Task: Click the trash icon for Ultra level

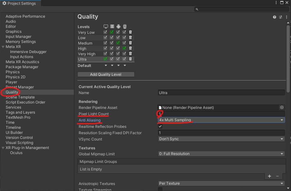Action: click(x=130, y=59)
